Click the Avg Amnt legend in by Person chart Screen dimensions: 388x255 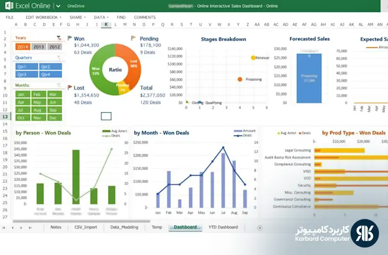pyautogui.click(x=115, y=131)
